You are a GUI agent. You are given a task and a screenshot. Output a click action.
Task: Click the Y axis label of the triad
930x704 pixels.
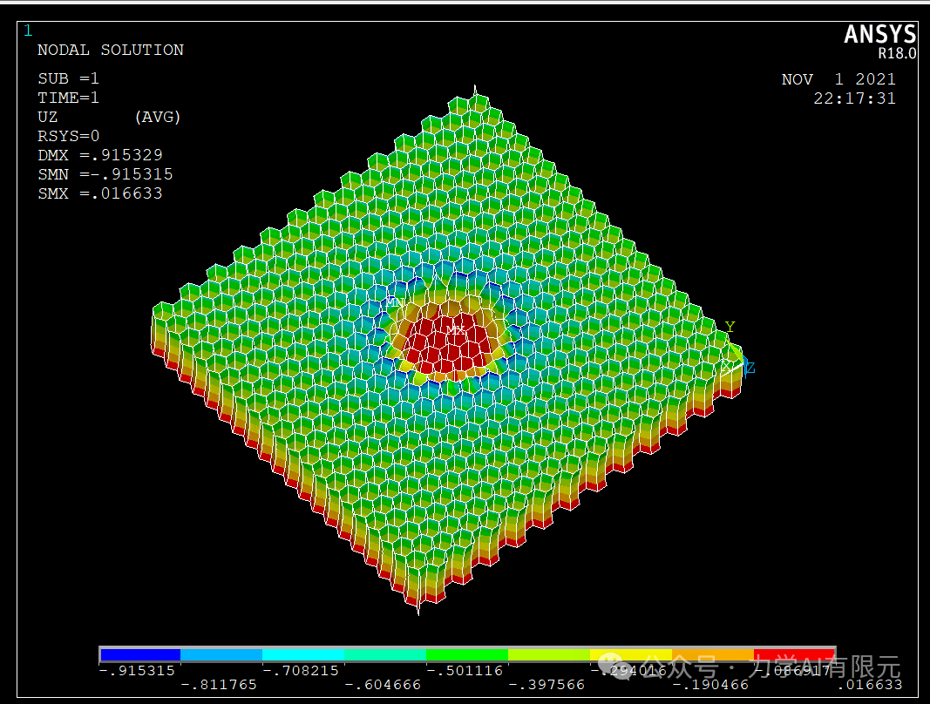[730, 327]
